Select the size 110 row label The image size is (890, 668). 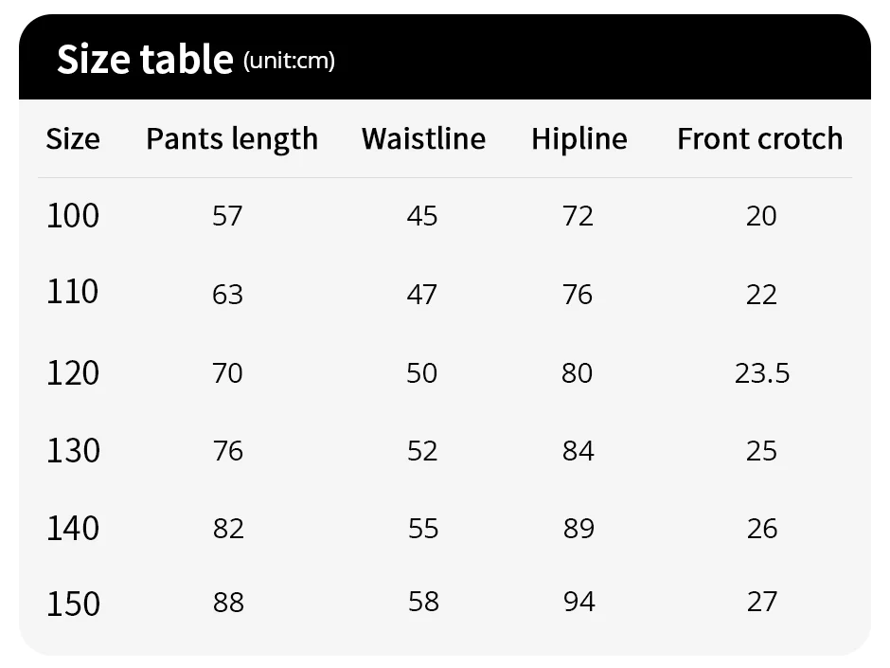point(73,292)
